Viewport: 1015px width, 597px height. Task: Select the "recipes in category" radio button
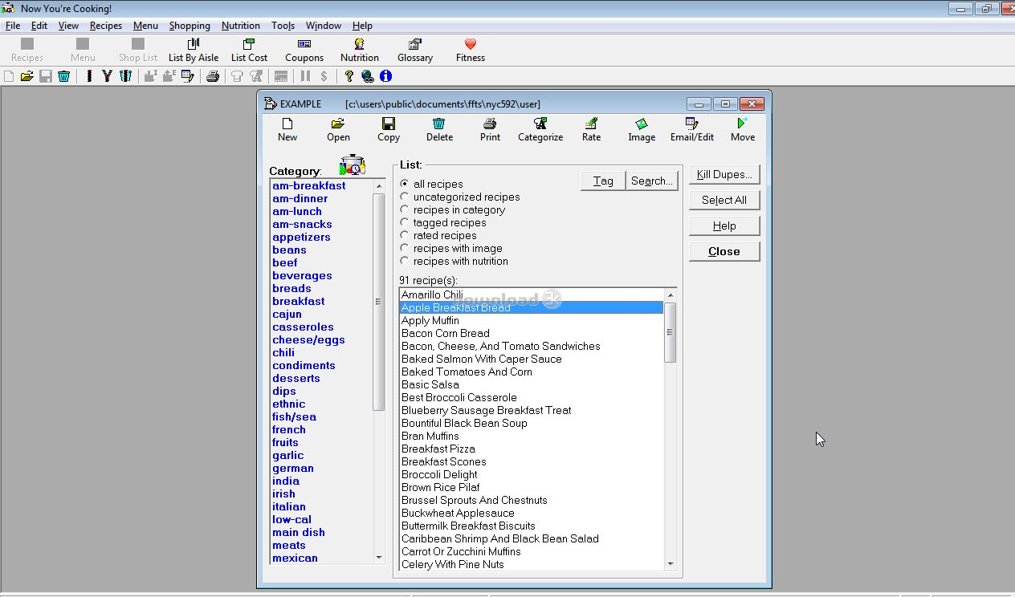click(x=405, y=209)
